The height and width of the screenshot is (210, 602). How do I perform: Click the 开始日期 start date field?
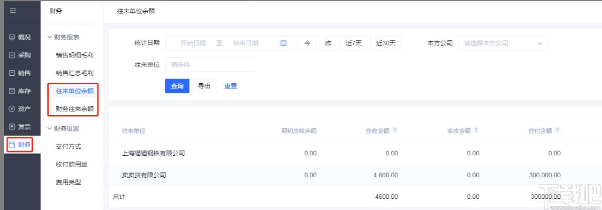point(193,43)
